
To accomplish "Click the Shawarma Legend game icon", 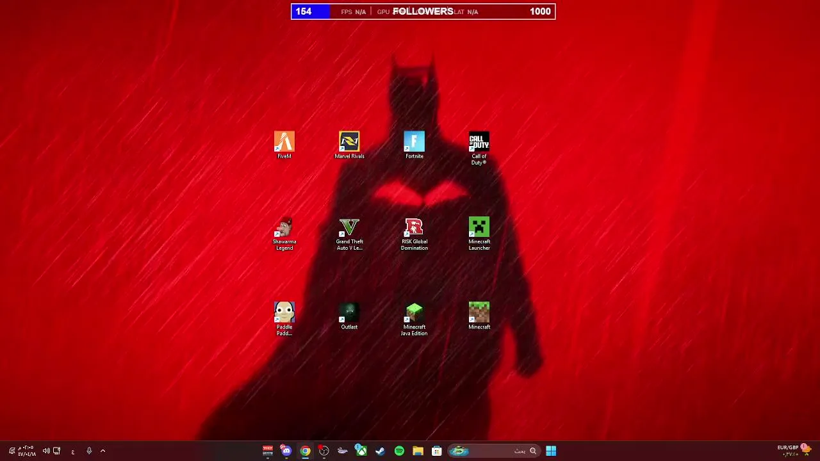I will pos(284,234).
